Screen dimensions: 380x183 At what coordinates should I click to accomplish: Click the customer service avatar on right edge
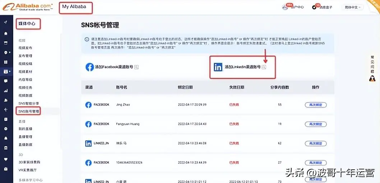372,78
